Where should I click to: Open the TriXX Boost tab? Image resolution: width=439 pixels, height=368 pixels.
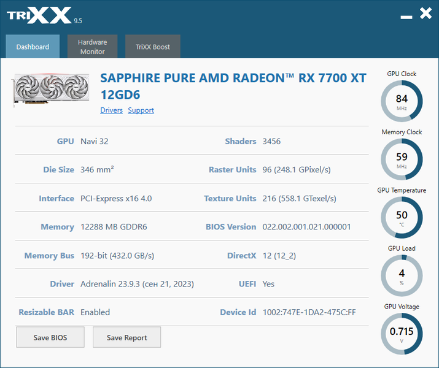pyautogui.click(x=153, y=47)
